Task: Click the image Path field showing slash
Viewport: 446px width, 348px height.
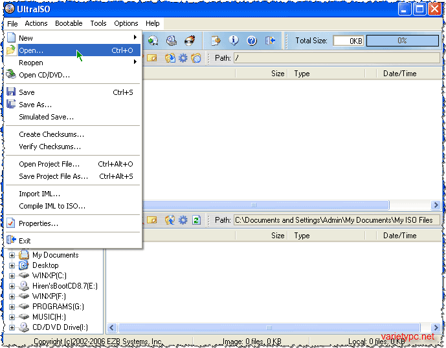Action: point(337,58)
